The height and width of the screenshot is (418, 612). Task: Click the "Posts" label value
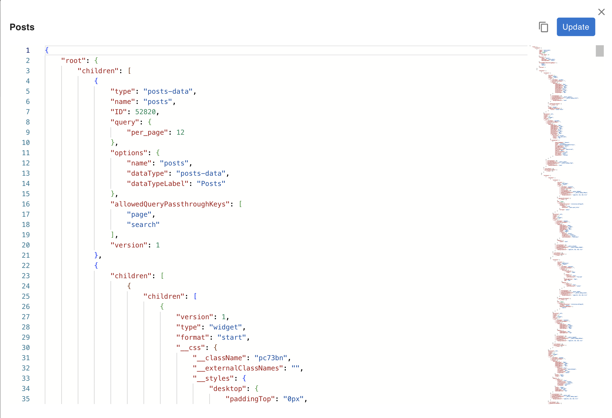[x=211, y=184]
